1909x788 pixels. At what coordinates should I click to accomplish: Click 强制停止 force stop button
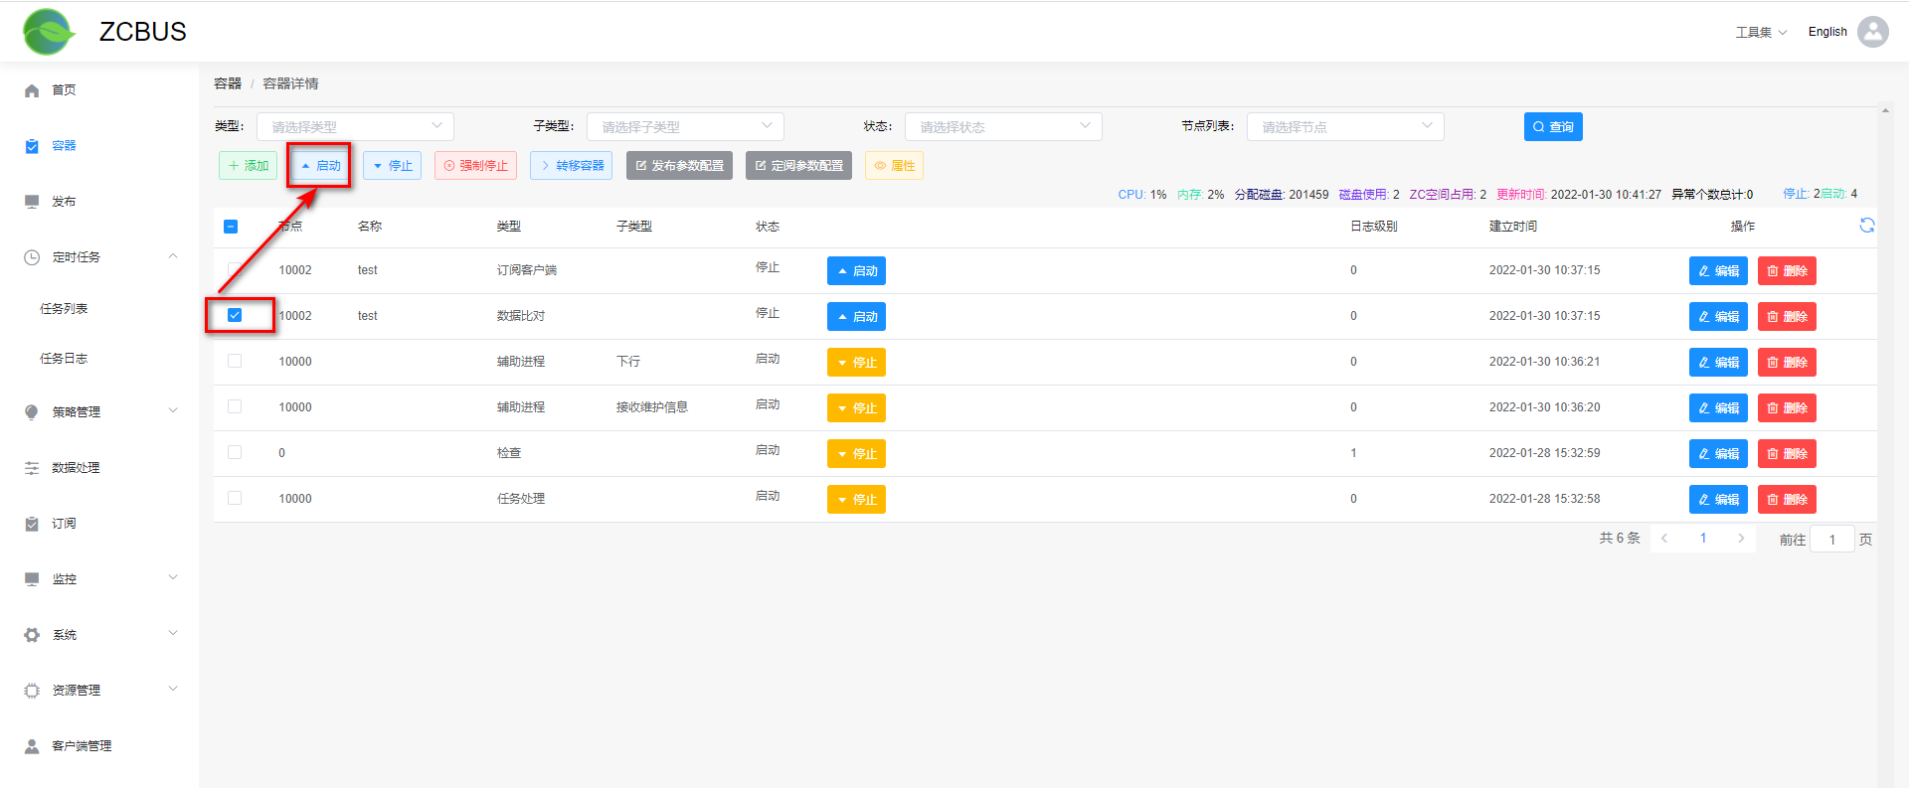[x=475, y=166]
